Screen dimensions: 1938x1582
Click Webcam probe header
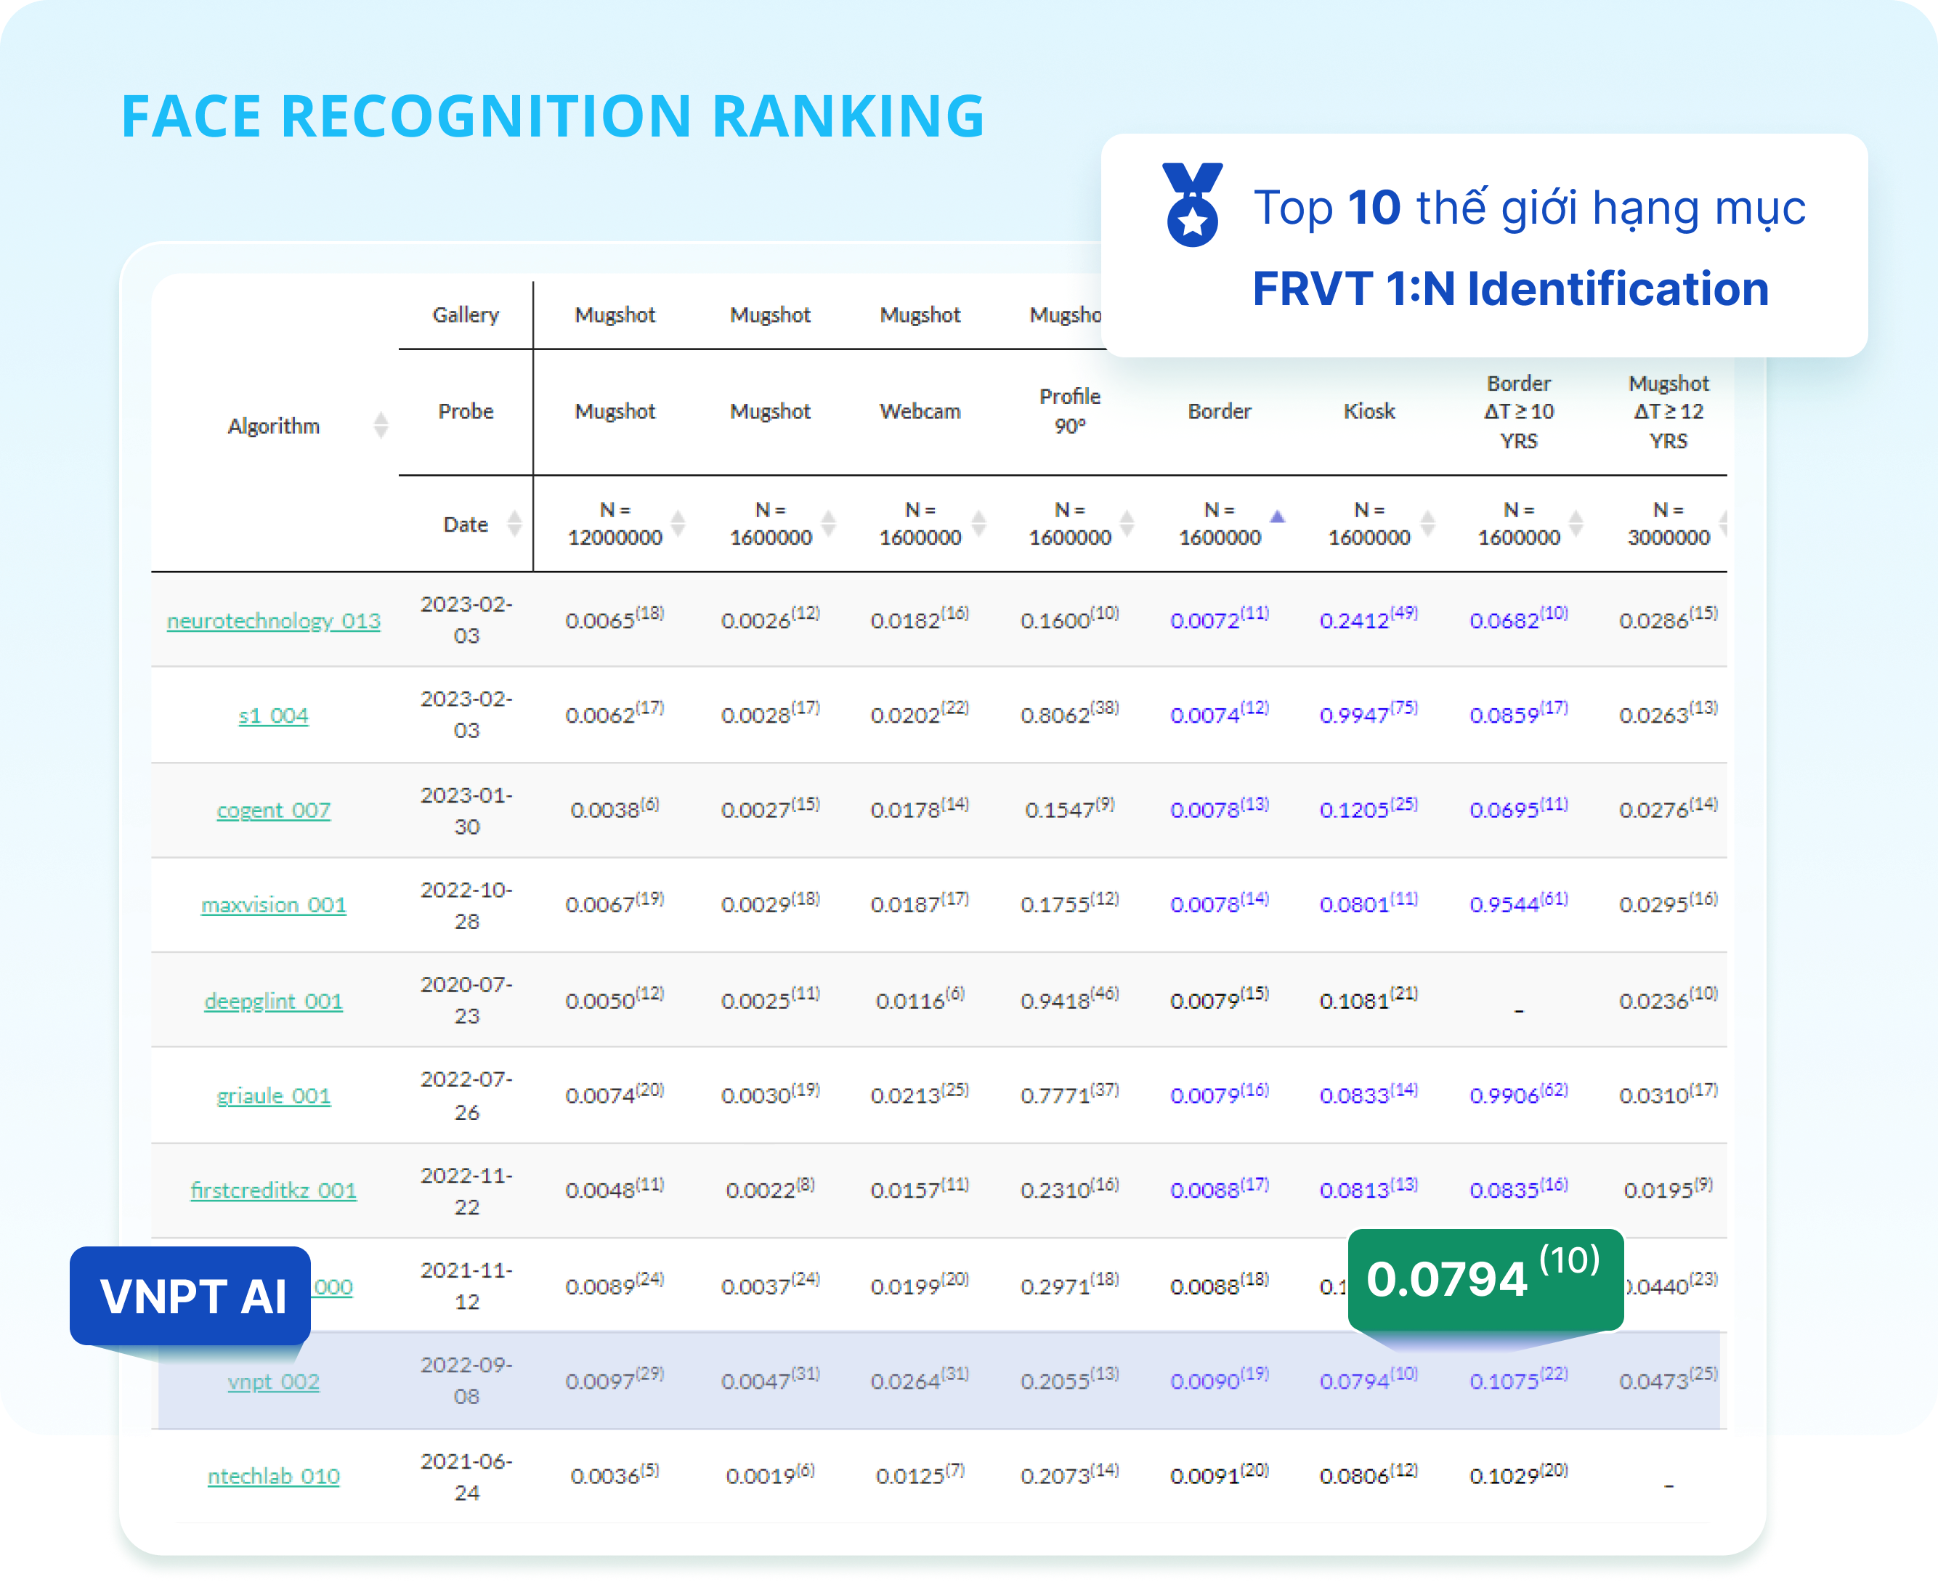920,411
